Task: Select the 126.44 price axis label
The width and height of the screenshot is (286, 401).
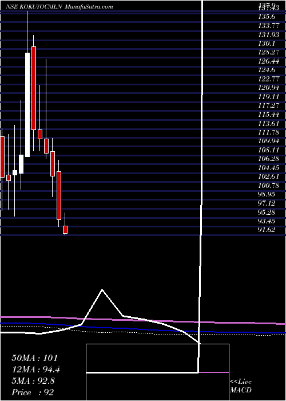Action: tap(269, 61)
